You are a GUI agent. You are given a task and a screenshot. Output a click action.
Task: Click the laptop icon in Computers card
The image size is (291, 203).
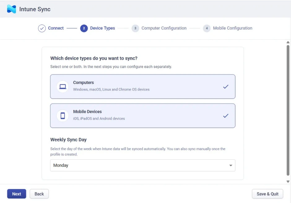[x=63, y=87]
